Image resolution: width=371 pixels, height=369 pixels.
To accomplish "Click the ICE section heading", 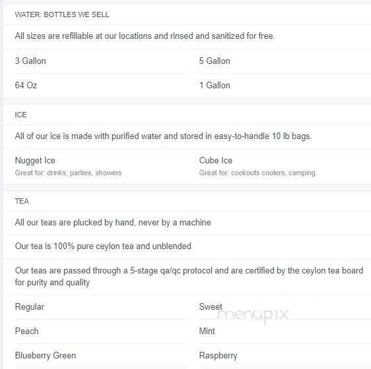I will (x=21, y=115).
